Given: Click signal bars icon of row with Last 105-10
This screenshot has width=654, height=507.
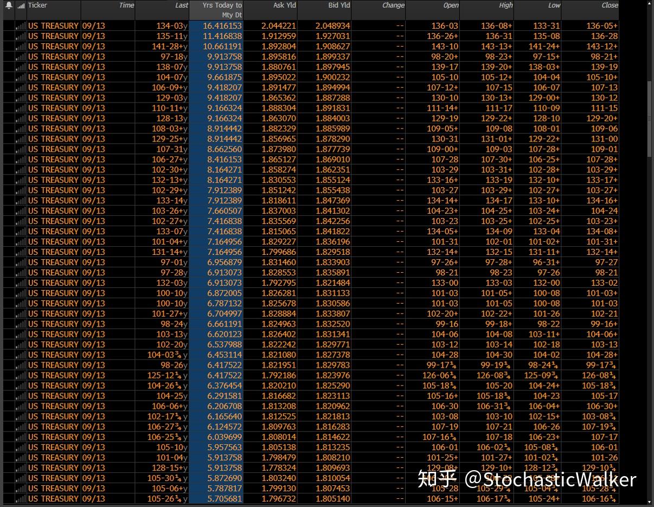Looking at the screenshot, I should click(21, 448).
